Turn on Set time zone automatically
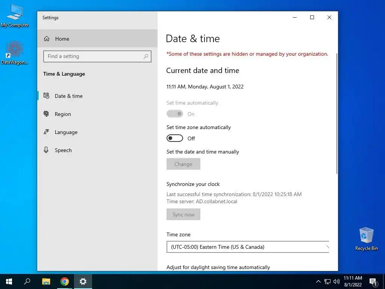Viewport: 385px width, 289px height. point(174,138)
